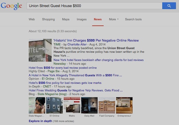The image size is (179, 125).
Task: Switch to the Web tab
Action: [x=32, y=19]
